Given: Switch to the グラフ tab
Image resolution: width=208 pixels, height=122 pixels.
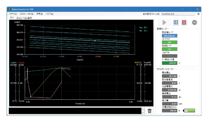Looking at the screenshot, I should pyautogui.click(x=12, y=18).
